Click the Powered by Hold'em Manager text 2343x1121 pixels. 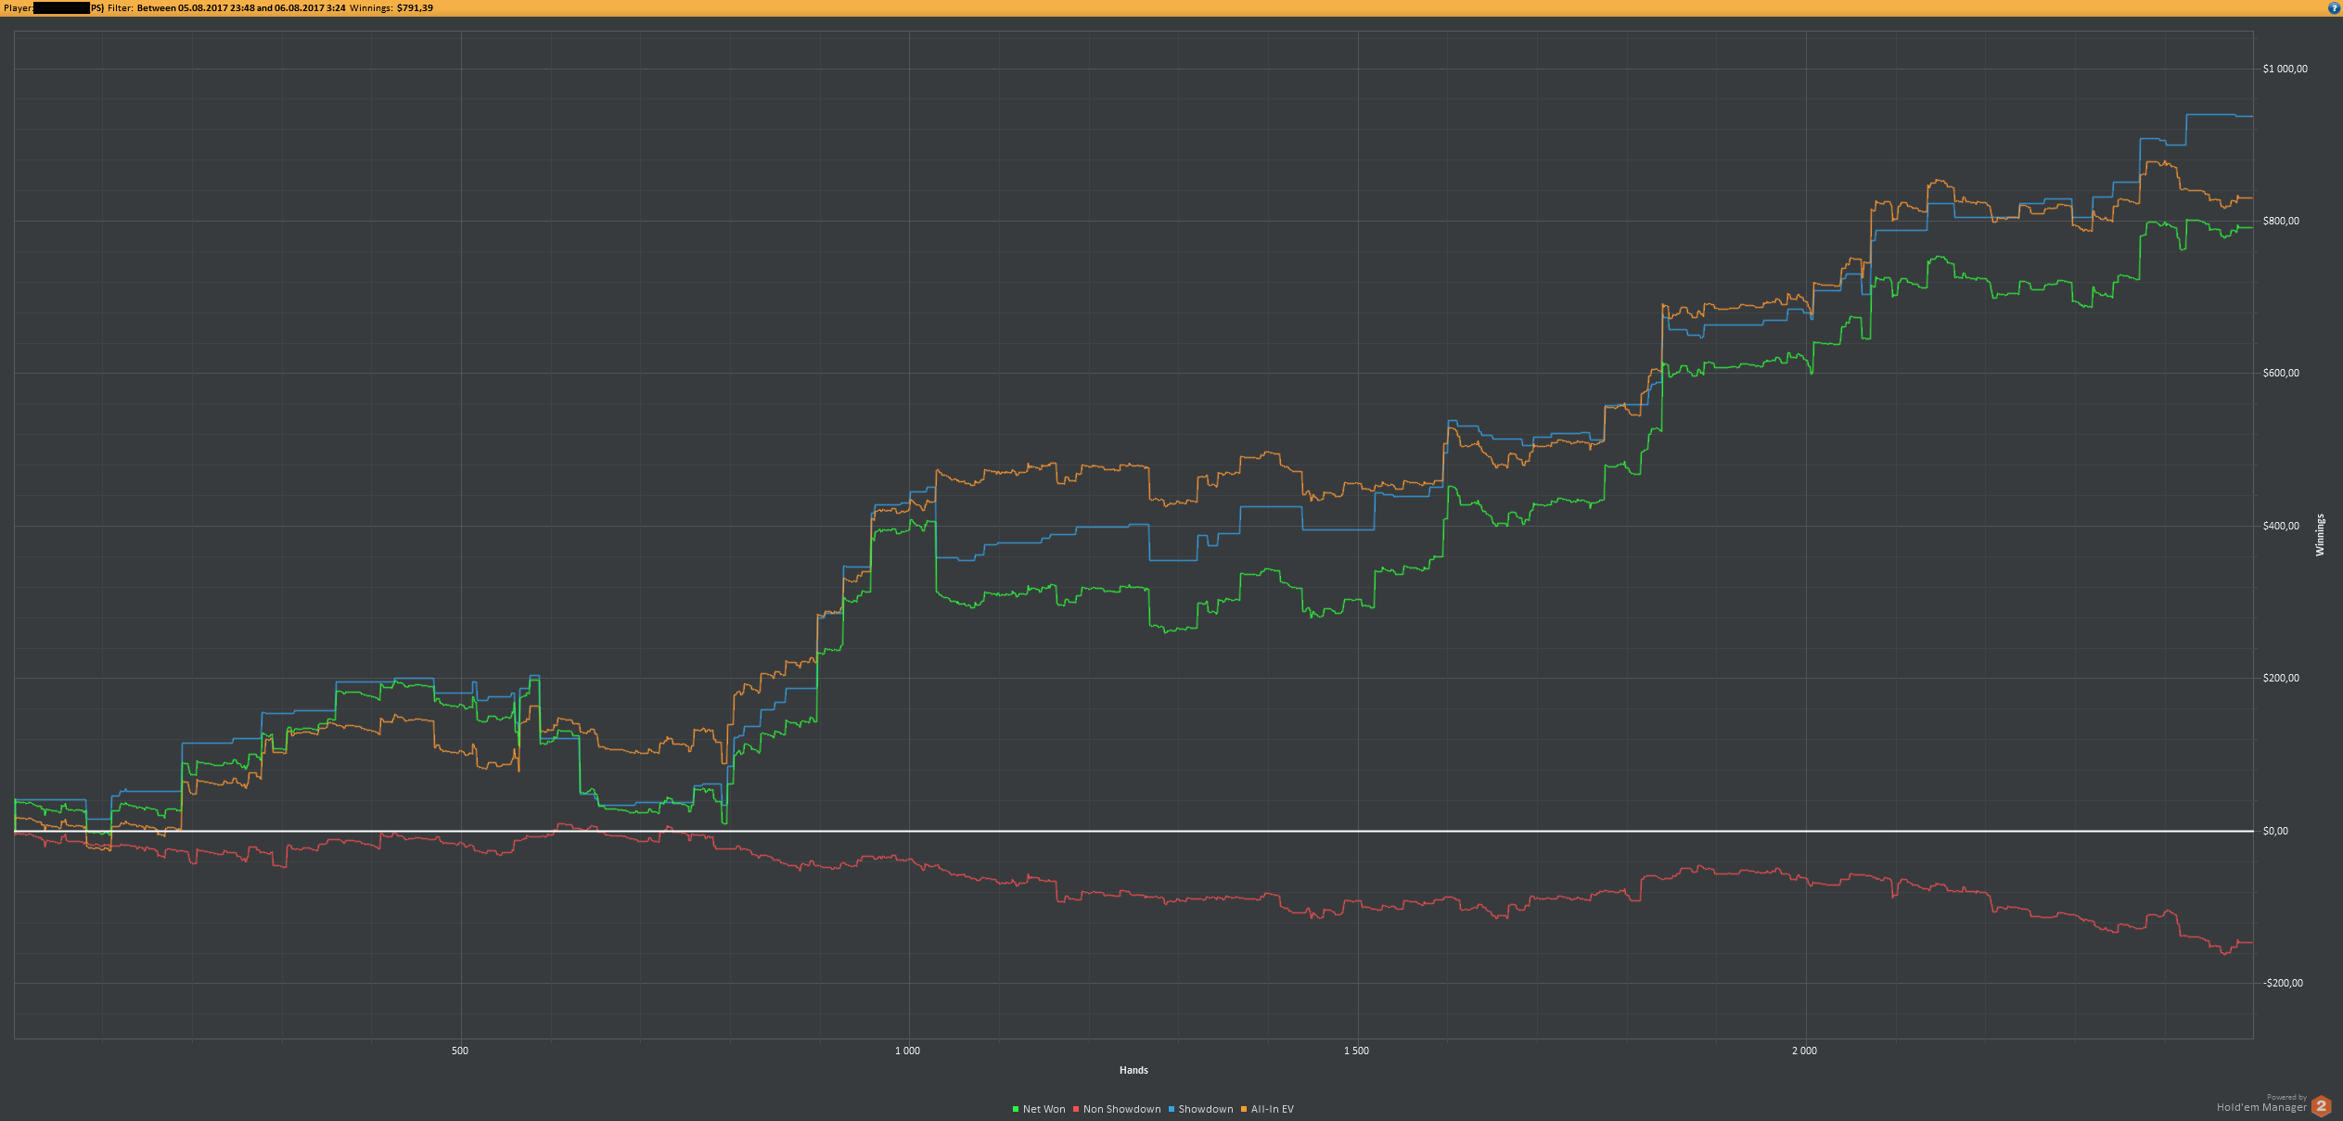pyautogui.click(x=2260, y=1104)
